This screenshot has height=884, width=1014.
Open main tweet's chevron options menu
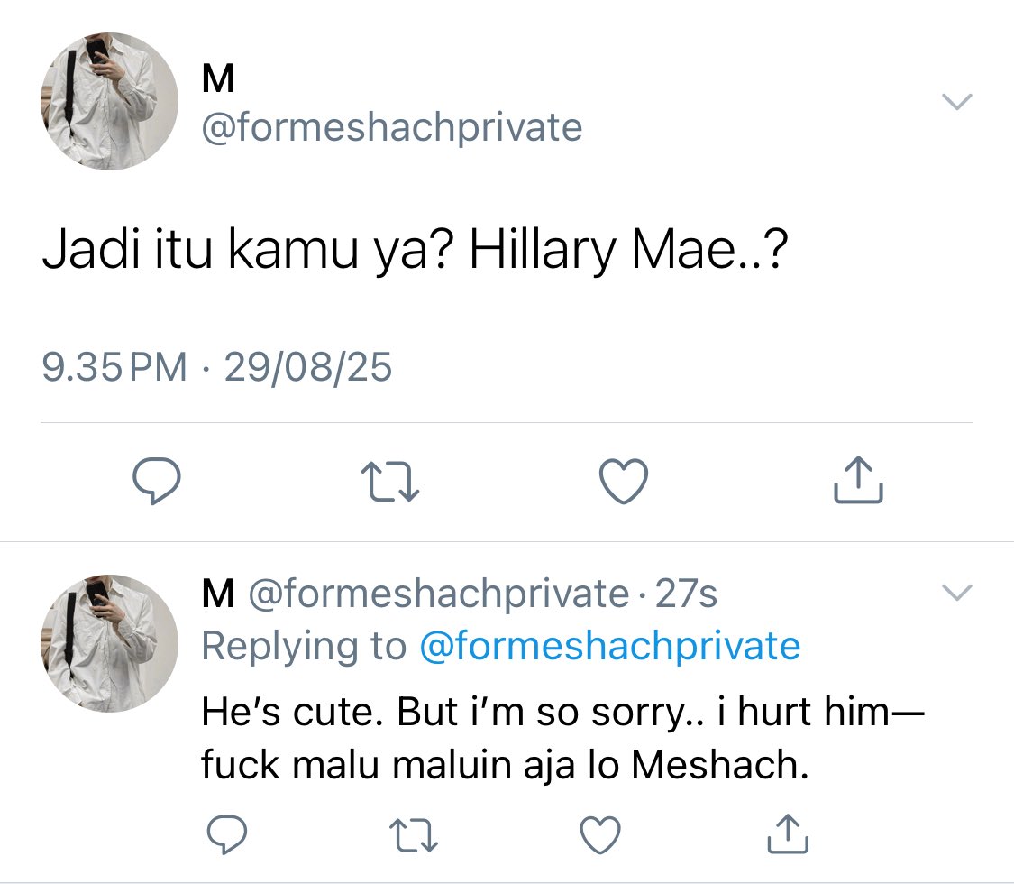coord(957,102)
